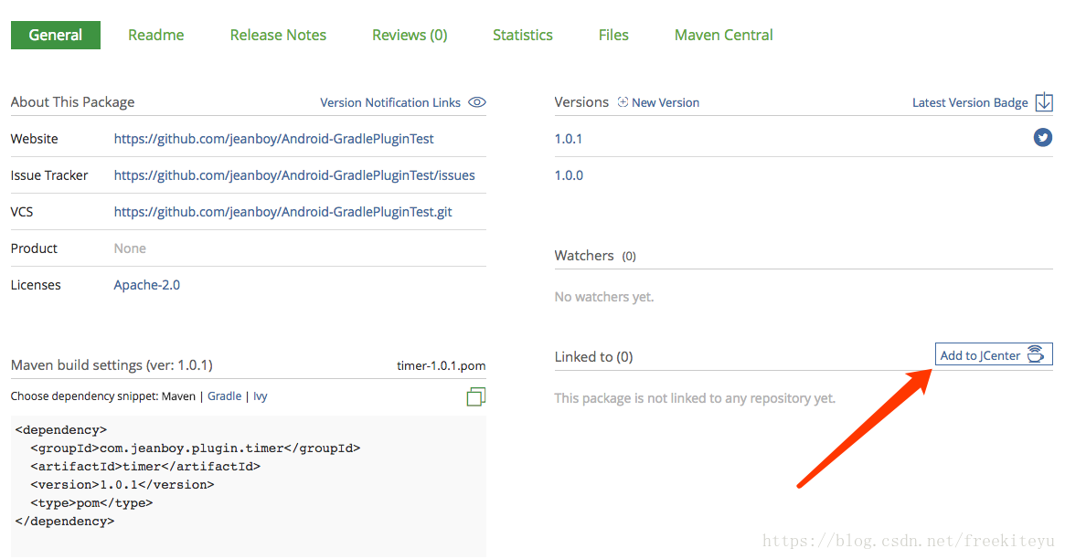Click the Maven build settings heading
1065x559 pixels.
[x=112, y=365]
